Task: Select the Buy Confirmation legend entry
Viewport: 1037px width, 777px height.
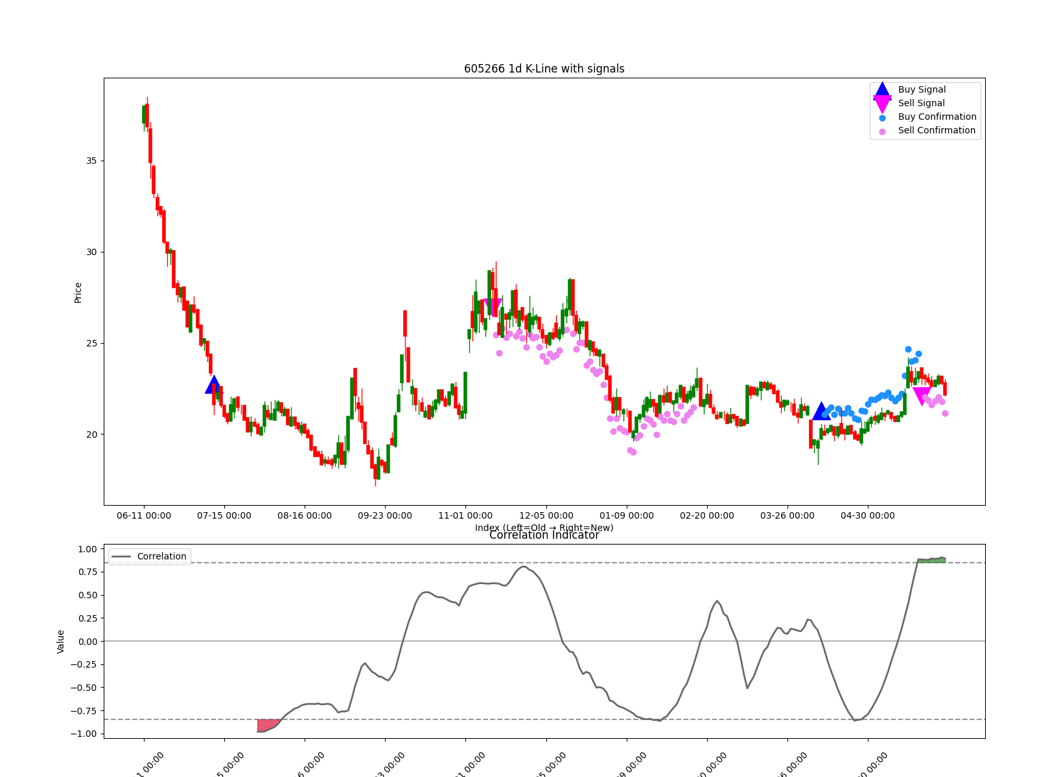Action: coord(937,117)
